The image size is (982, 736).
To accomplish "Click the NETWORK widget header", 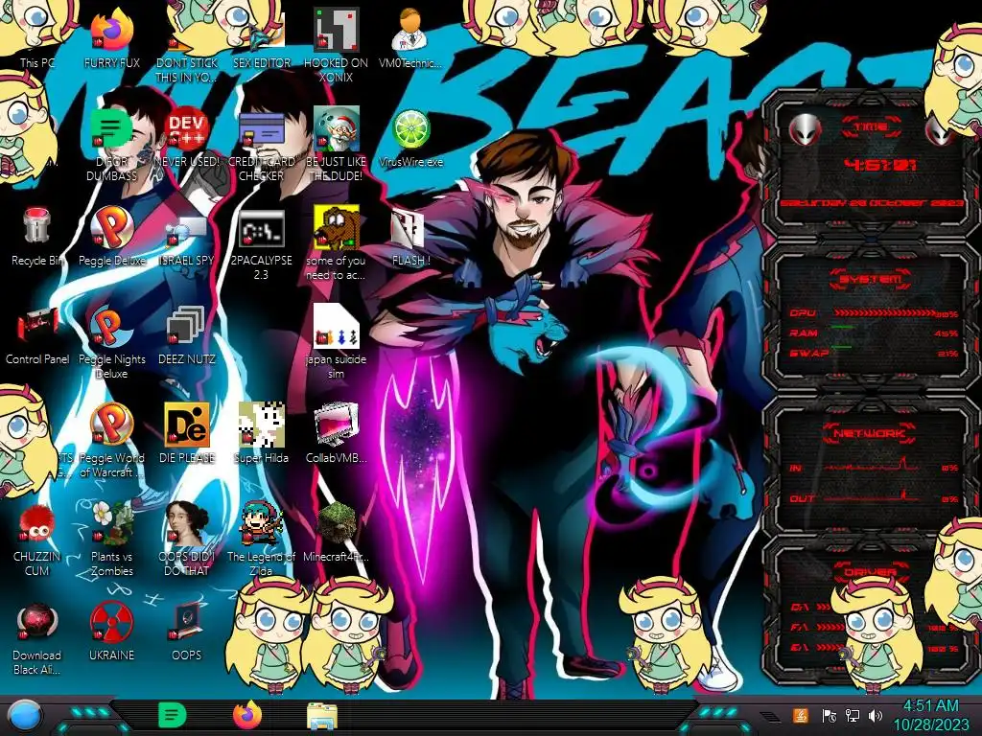I will tap(871, 432).
